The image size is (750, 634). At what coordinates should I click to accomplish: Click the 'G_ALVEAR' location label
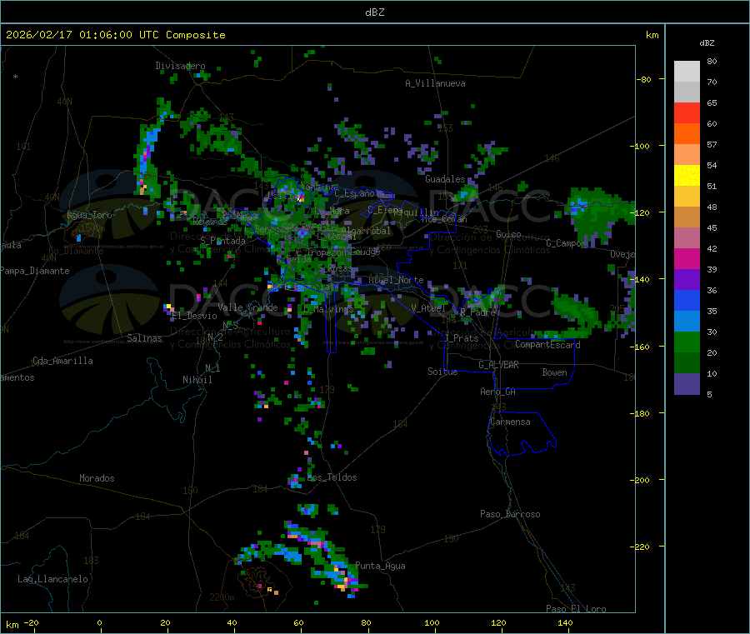(498, 365)
